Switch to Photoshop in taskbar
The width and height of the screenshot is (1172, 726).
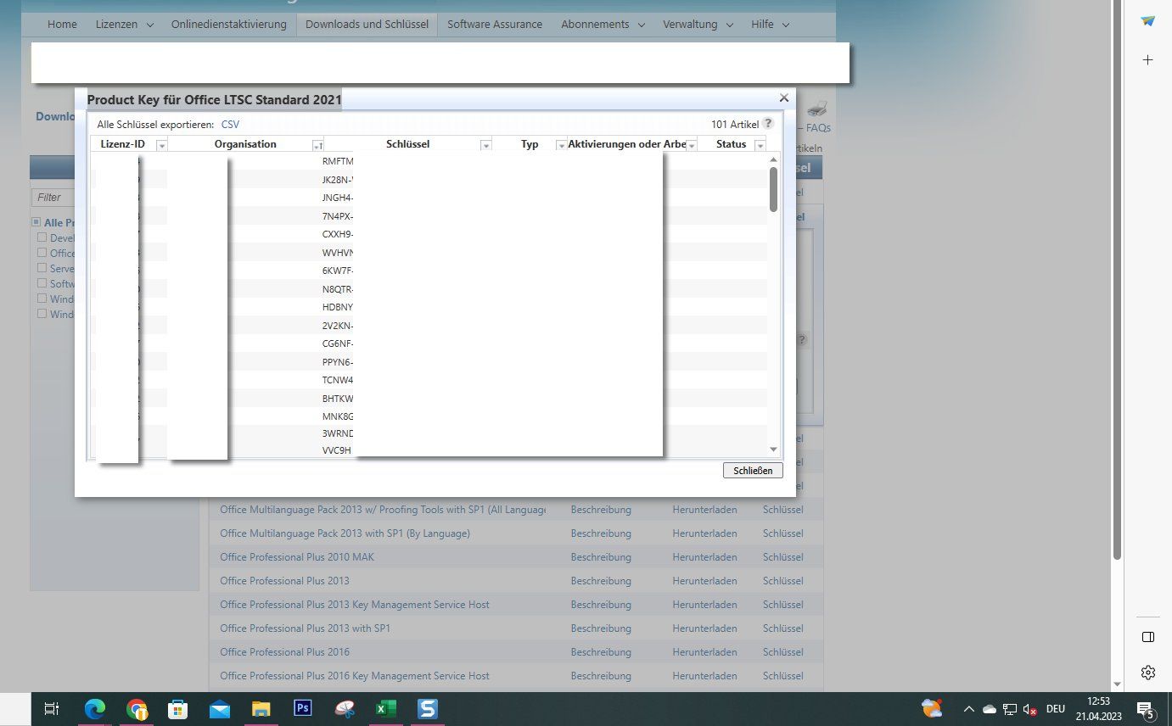coord(303,709)
